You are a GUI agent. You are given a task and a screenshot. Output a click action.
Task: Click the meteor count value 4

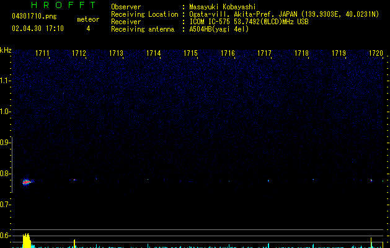pyautogui.click(x=88, y=29)
